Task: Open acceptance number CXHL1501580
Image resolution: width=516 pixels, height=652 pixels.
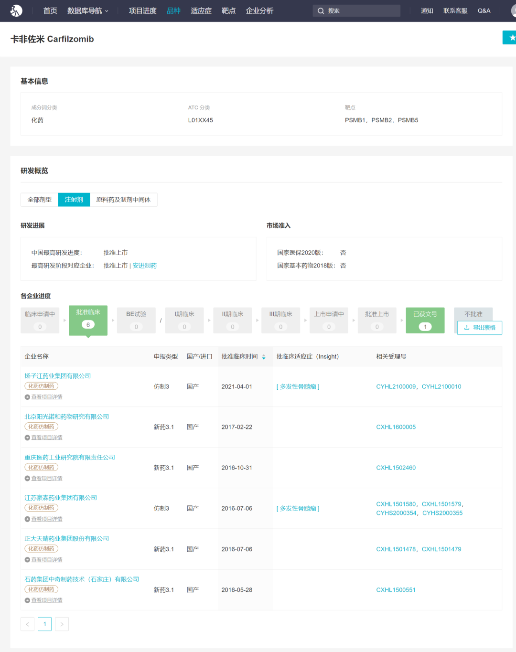Action: point(396,504)
